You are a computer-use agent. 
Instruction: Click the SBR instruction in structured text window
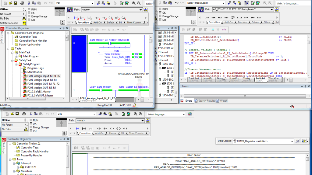pos(214,18)
